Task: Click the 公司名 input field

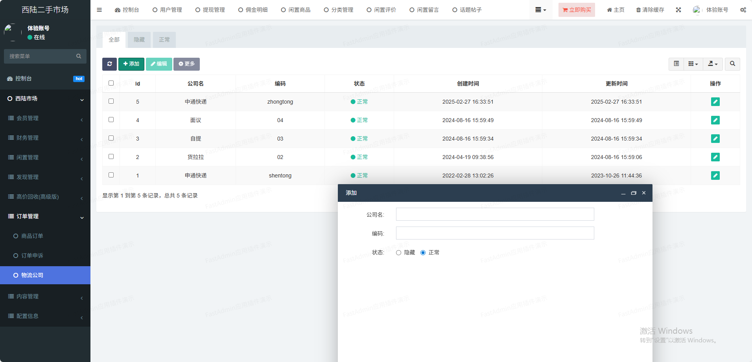Action: pyautogui.click(x=495, y=214)
